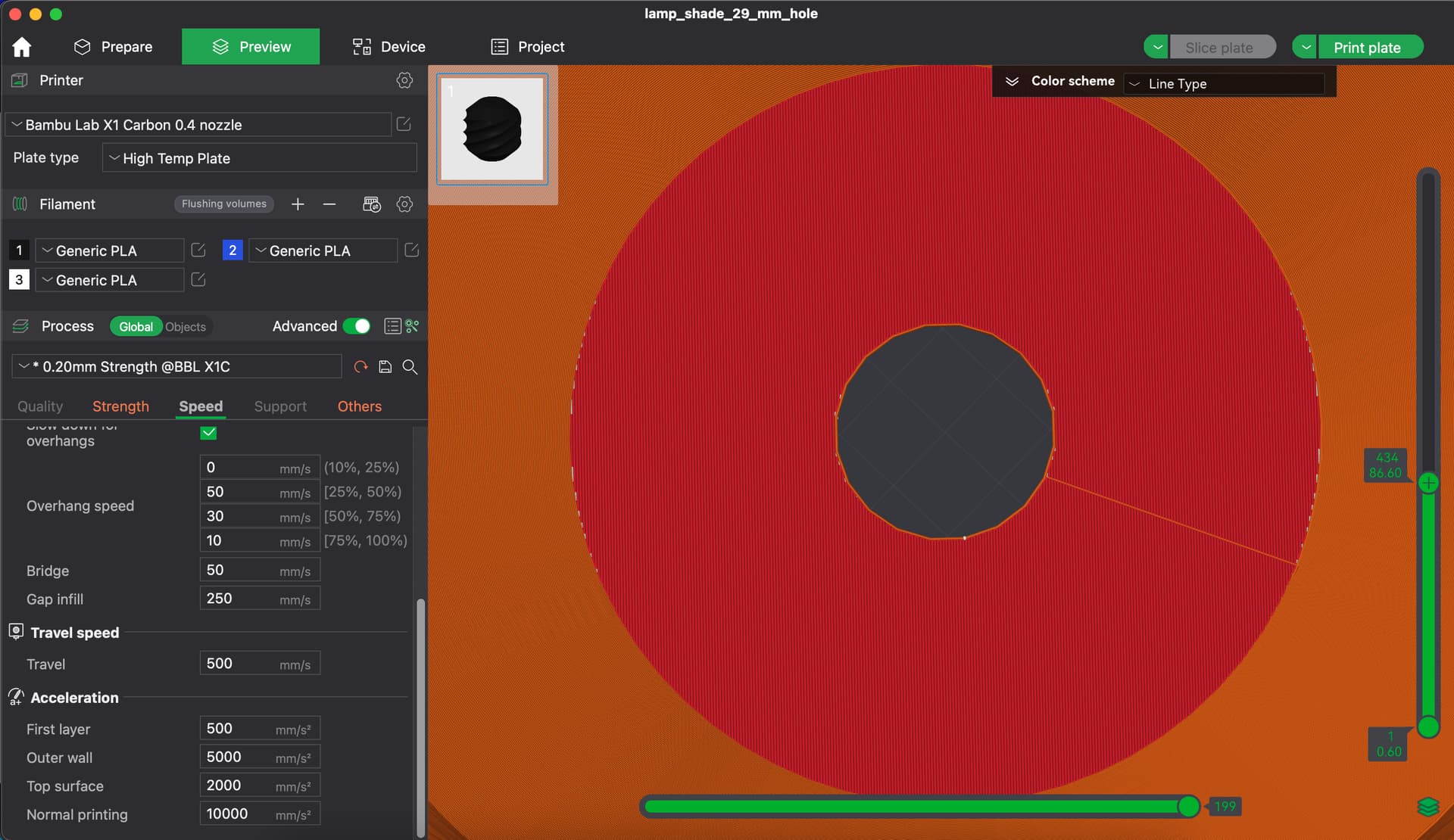1454x840 pixels.
Task: Open filament settings gear icon
Action: coord(404,204)
